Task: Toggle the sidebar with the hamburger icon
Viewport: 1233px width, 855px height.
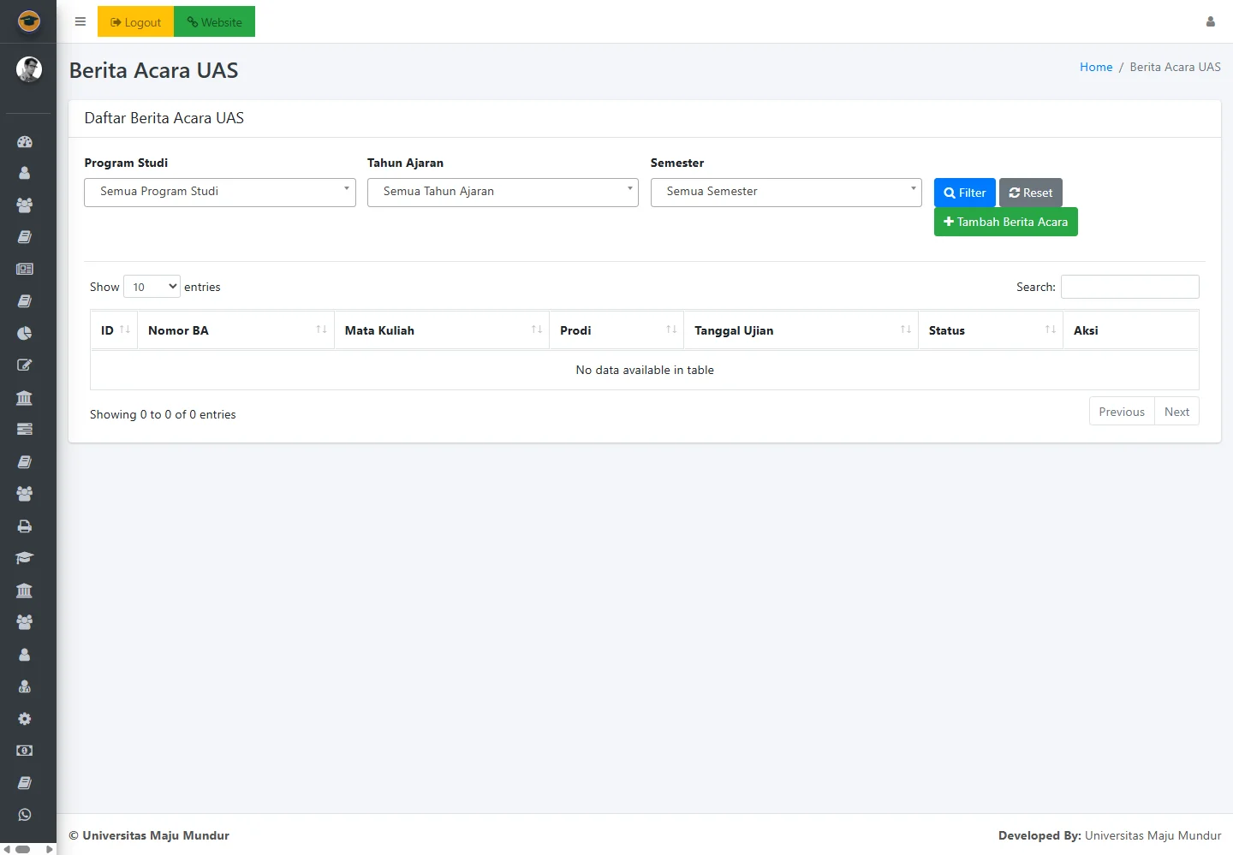Action: click(x=80, y=22)
